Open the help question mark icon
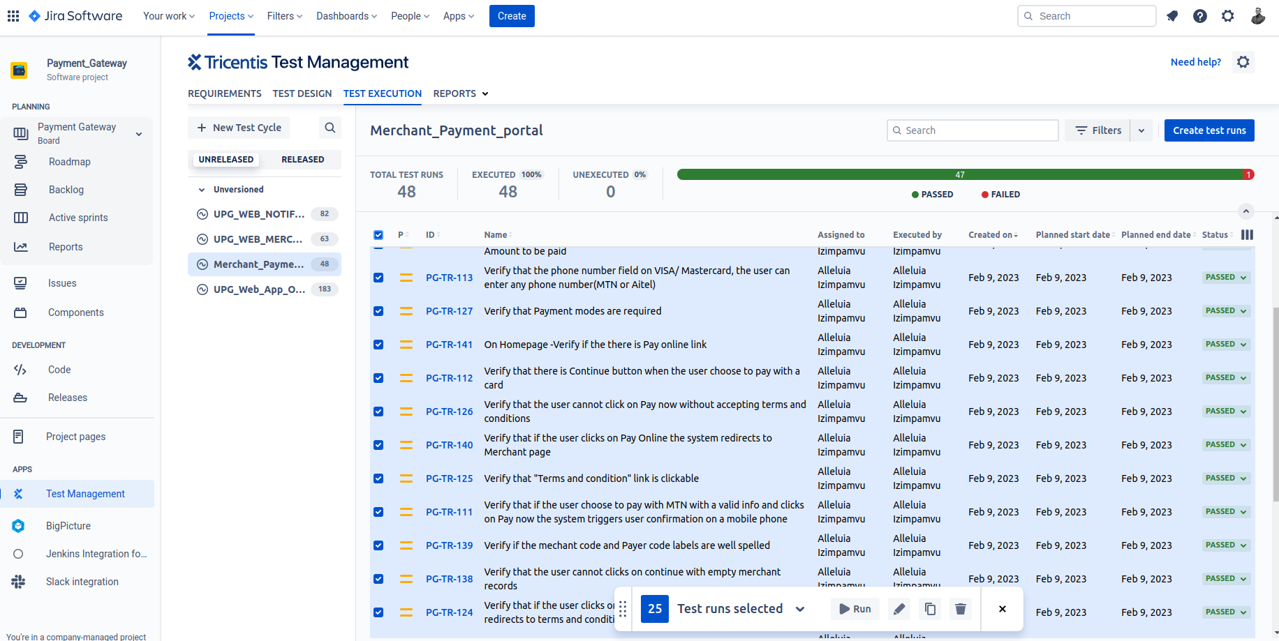 pyautogui.click(x=1200, y=16)
